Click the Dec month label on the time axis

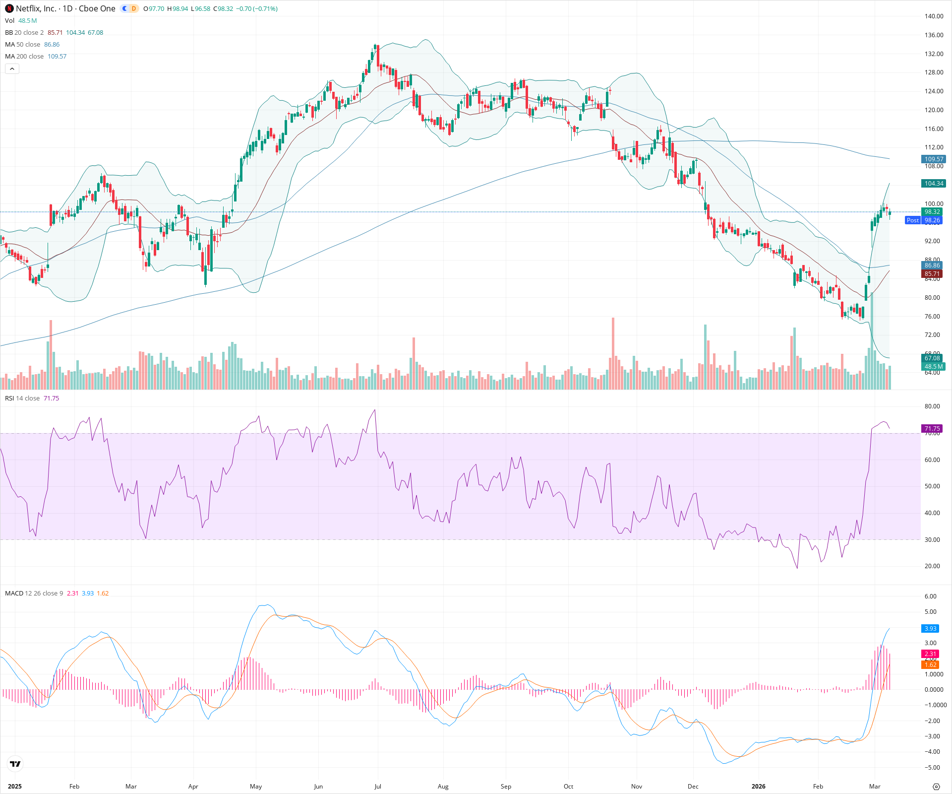coord(693,787)
